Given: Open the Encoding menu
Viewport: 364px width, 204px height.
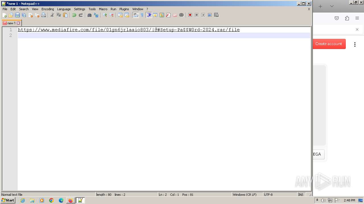Looking at the screenshot, I should (48, 9).
